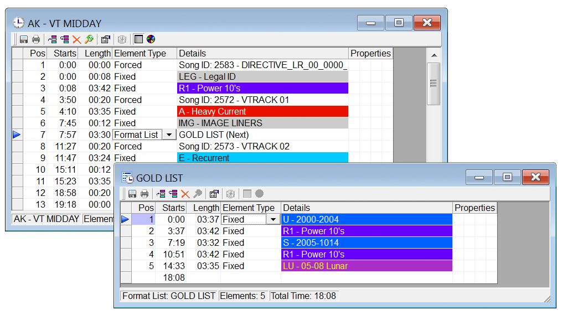Click the red X delete icon in AK - VT MIDDAY toolbar

pos(76,39)
